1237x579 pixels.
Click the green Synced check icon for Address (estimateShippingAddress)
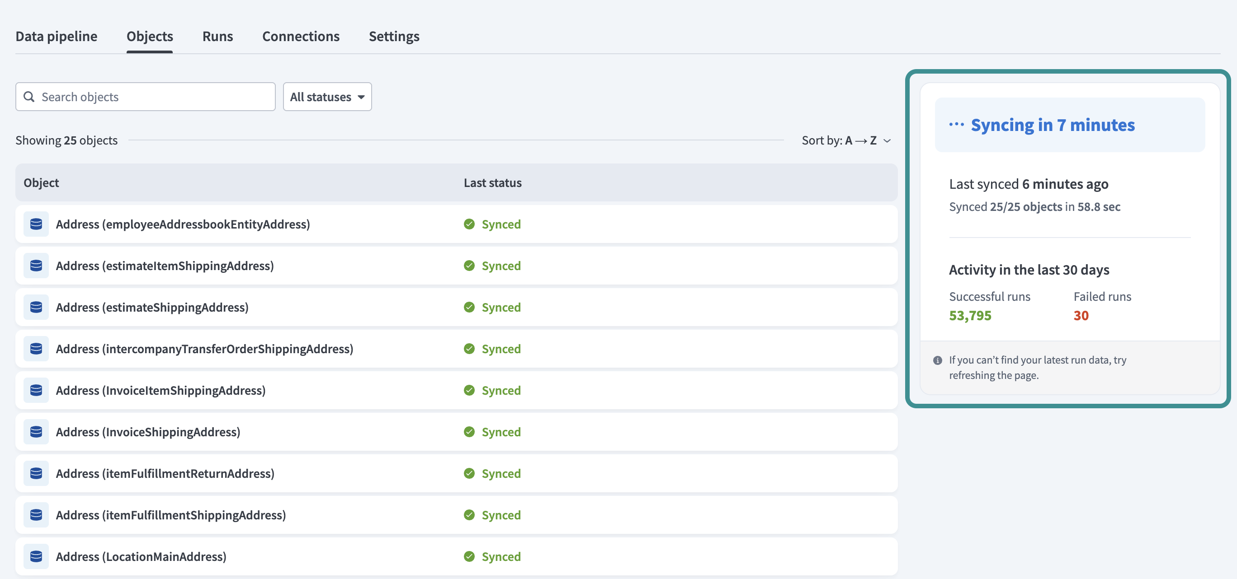469,307
